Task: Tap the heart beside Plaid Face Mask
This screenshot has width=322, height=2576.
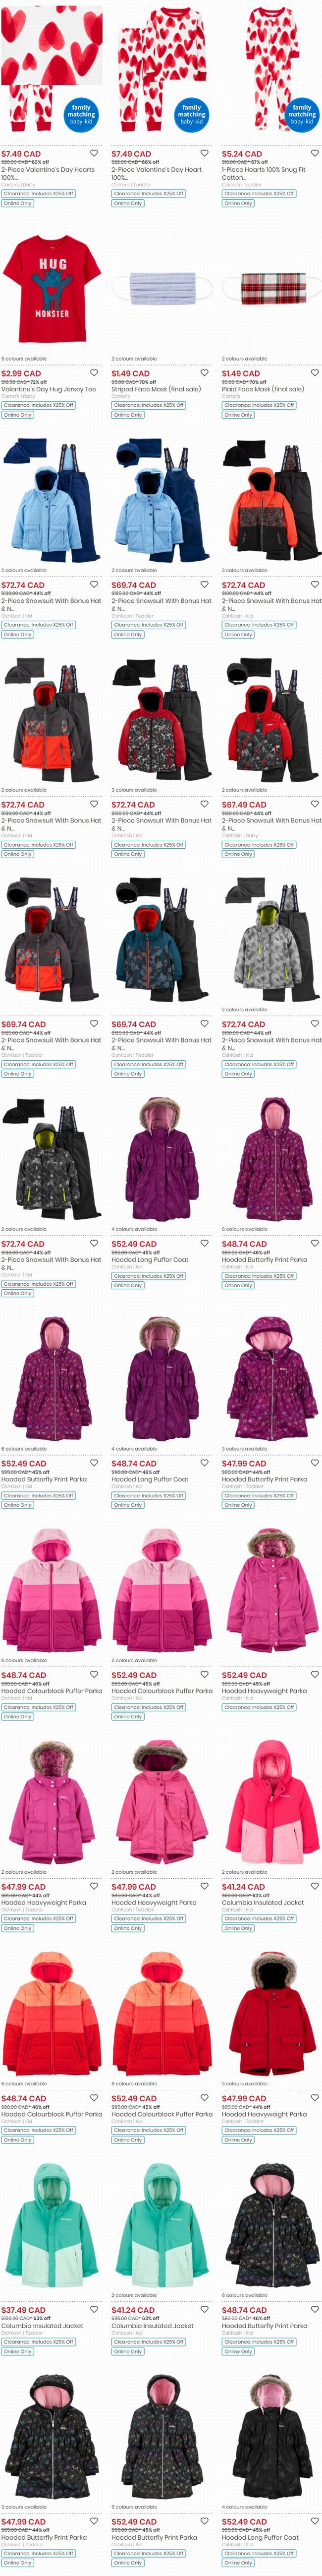Action: (315, 373)
